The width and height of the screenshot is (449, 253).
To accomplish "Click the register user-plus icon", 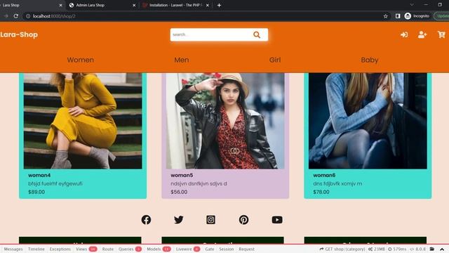I will point(422,34).
